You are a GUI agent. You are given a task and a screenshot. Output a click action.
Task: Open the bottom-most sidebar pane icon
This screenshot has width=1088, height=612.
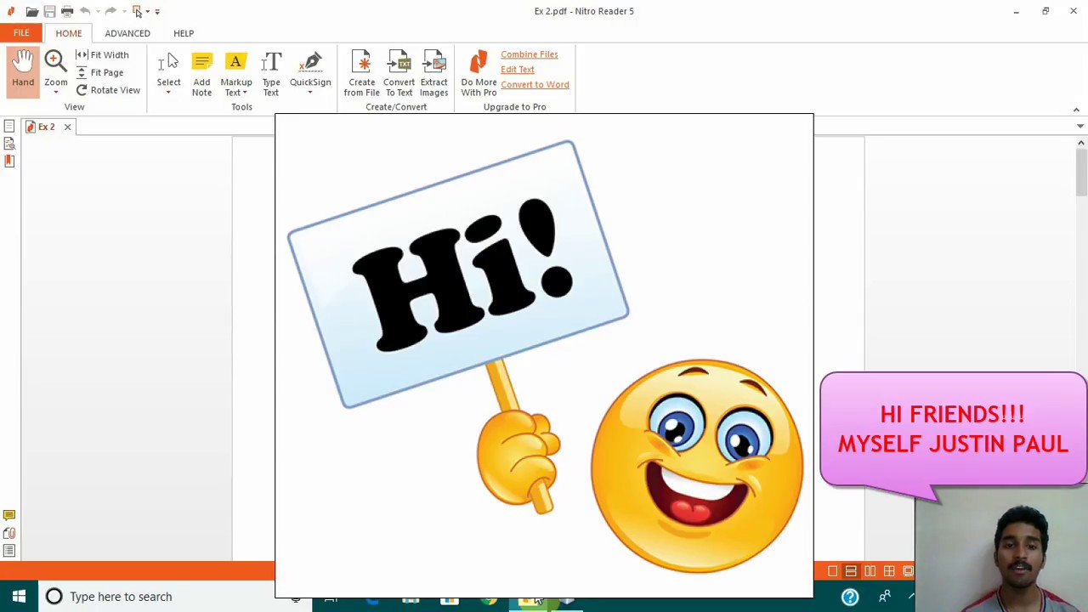pos(9,551)
